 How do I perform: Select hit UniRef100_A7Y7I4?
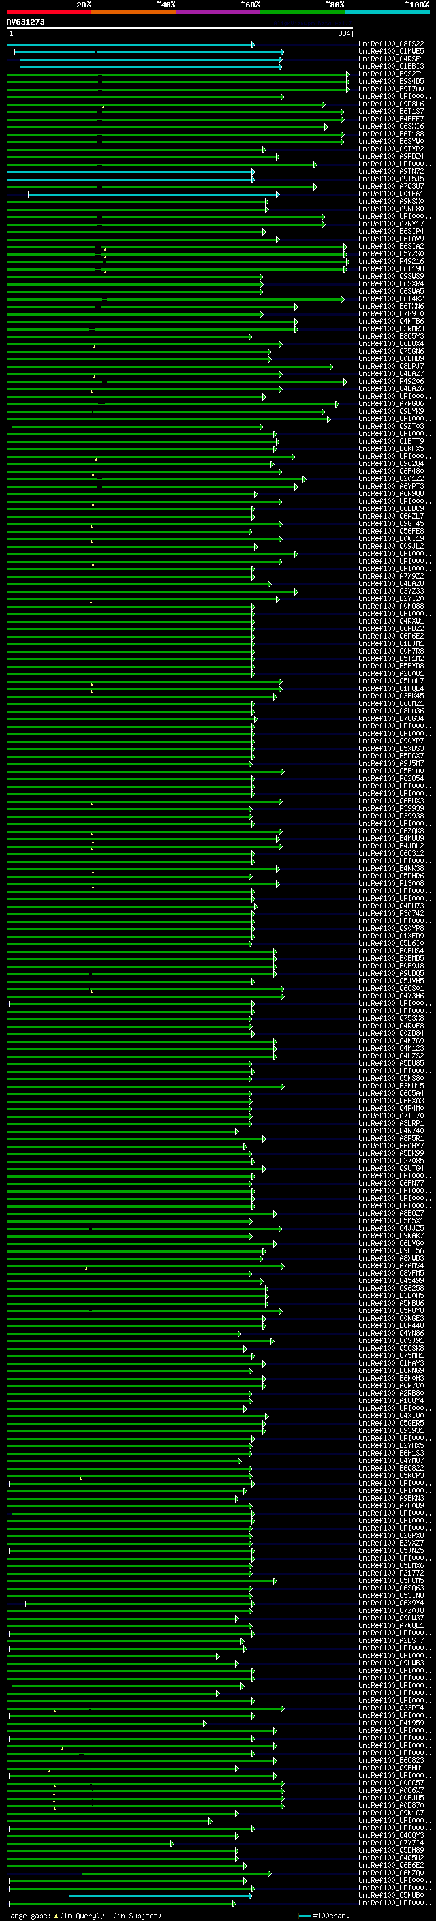click(391, 1843)
